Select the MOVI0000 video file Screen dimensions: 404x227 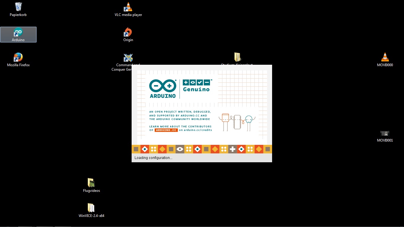pyautogui.click(x=385, y=60)
